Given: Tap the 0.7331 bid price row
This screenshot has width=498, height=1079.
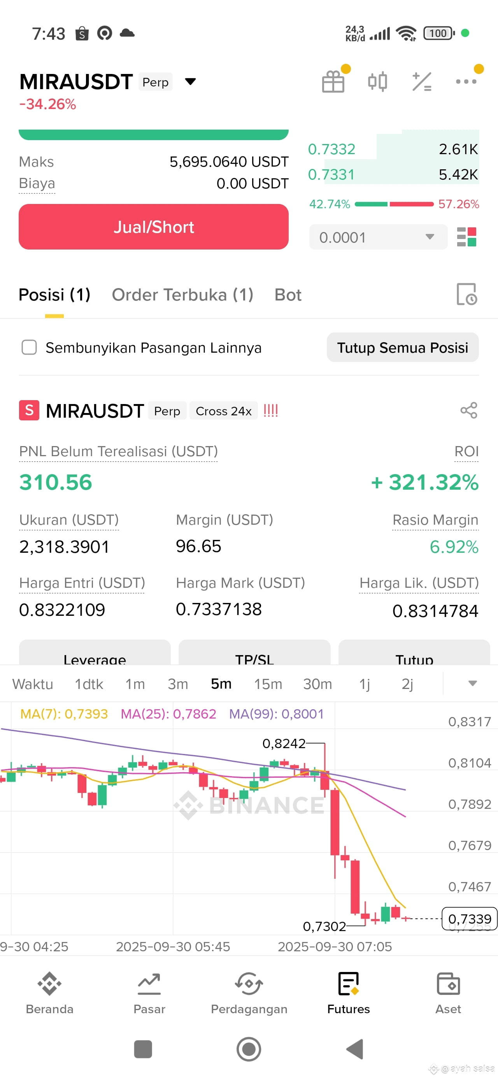Looking at the screenshot, I should [x=393, y=174].
